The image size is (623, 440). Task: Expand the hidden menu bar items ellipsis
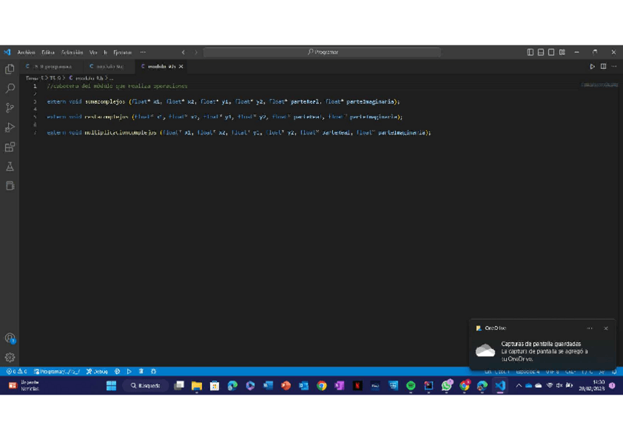(143, 52)
